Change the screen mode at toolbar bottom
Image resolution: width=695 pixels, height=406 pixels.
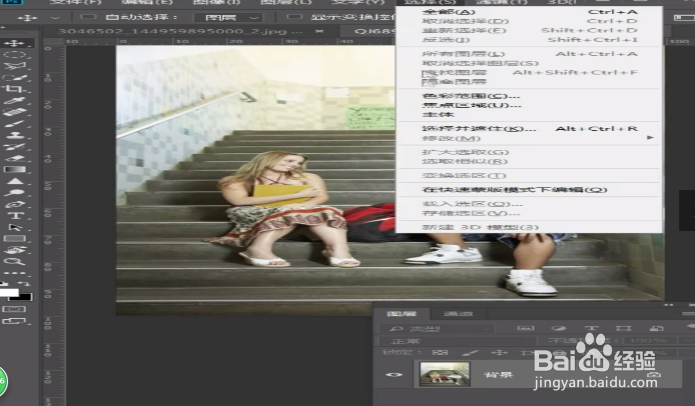click(x=14, y=321)
